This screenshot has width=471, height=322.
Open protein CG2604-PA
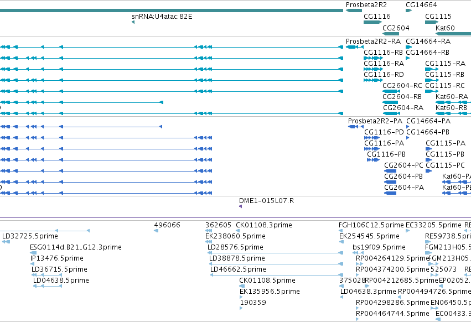390,193
